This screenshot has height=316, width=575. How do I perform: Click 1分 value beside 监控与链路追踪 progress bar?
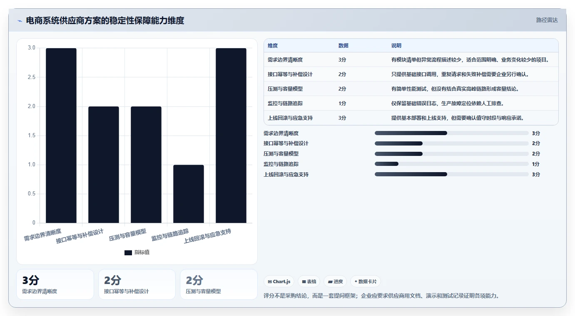point(536,164)
